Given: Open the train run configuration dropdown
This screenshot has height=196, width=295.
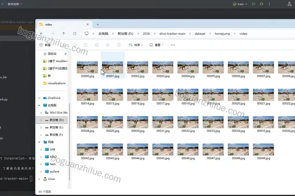Looking at the screenshot, I should 240,4.
